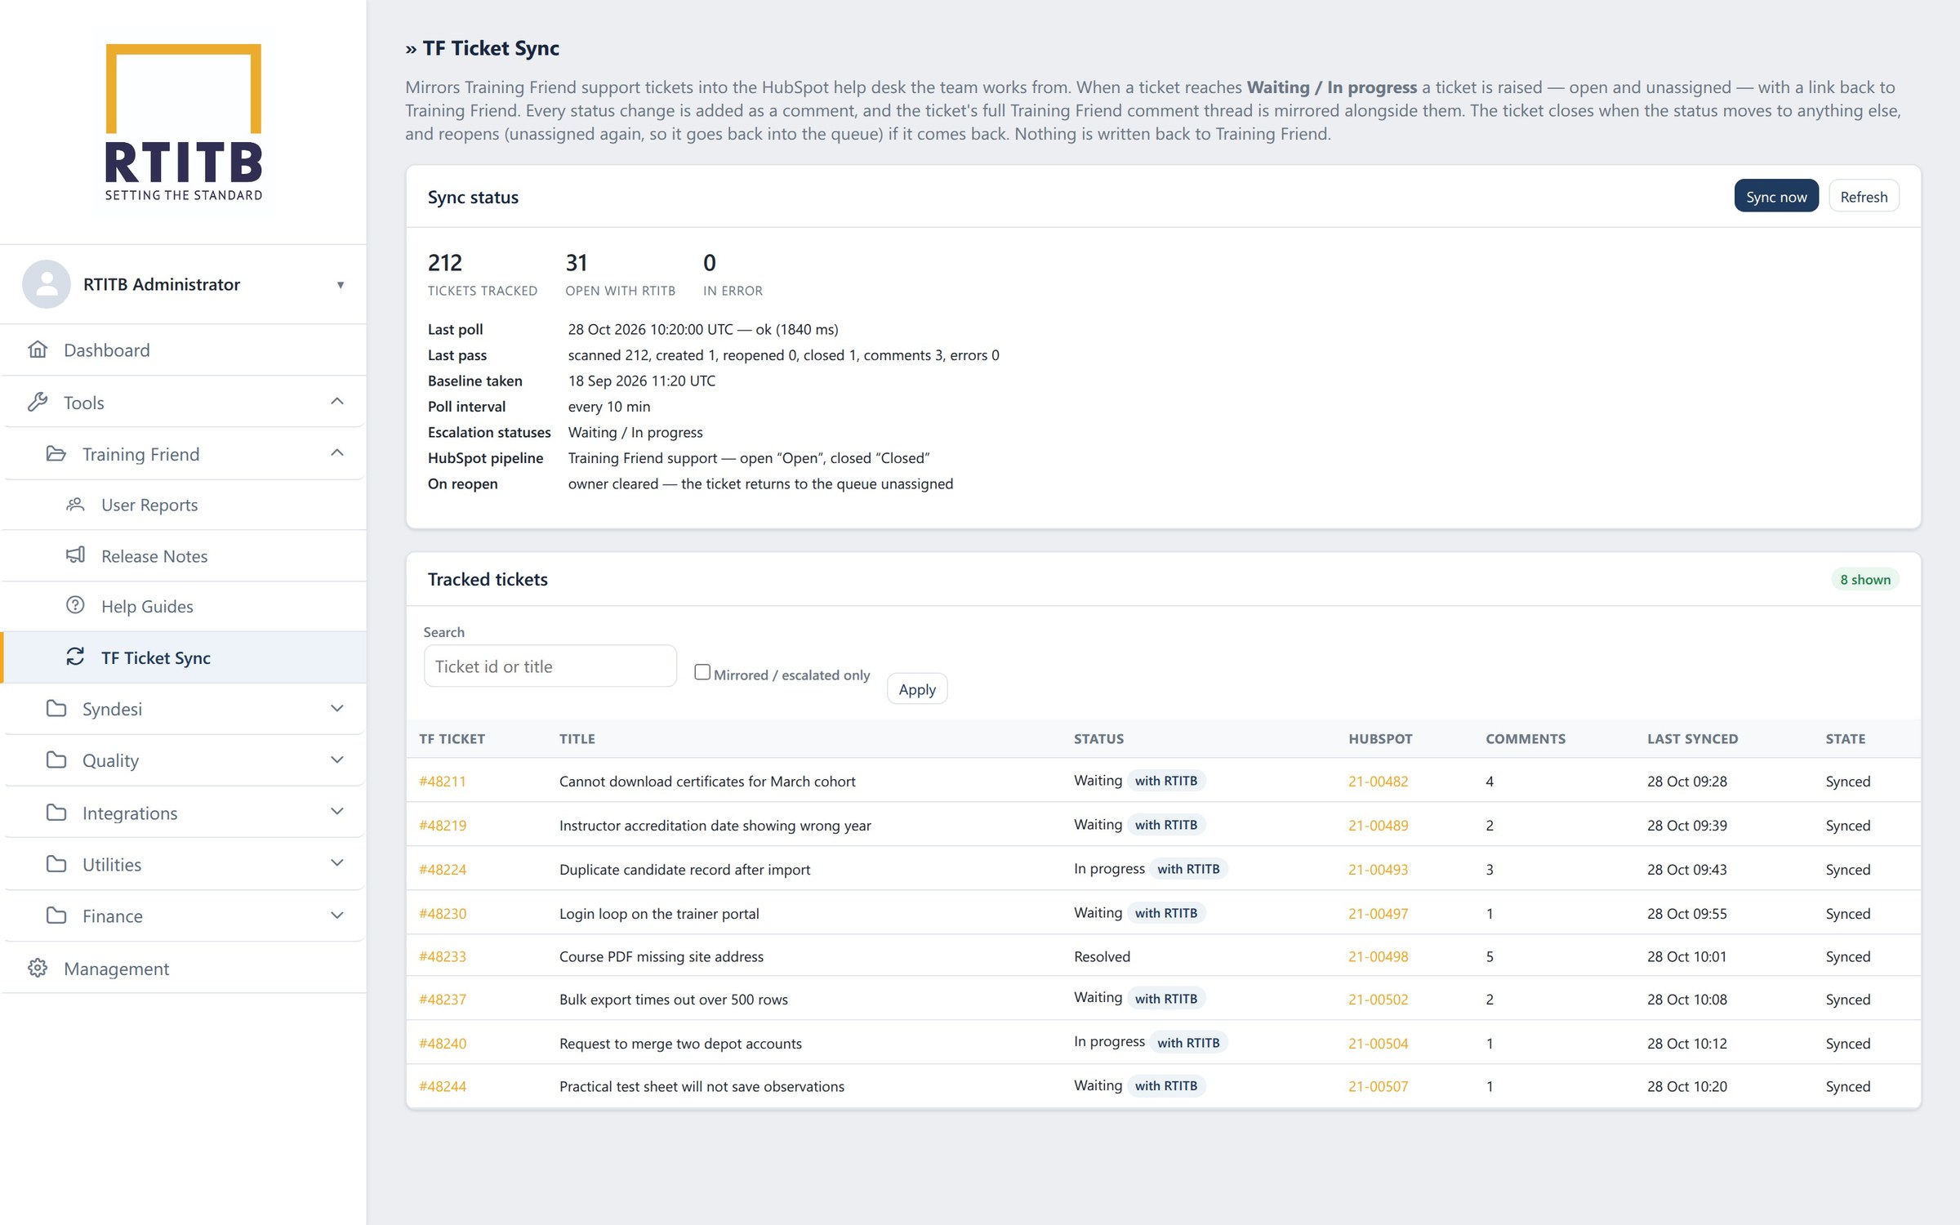Open the RTITB Administrator dropdown arrow

coord(341,285)
